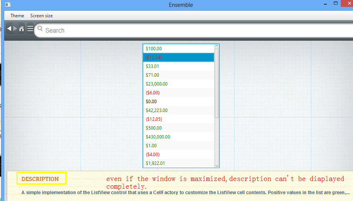Select the $23,000.00 entry
The width and height of the screenshot is (353, 201).
coord(179,84)
